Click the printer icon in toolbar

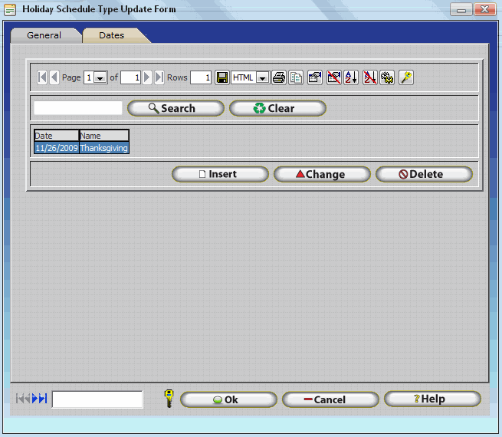click(279, 77)
